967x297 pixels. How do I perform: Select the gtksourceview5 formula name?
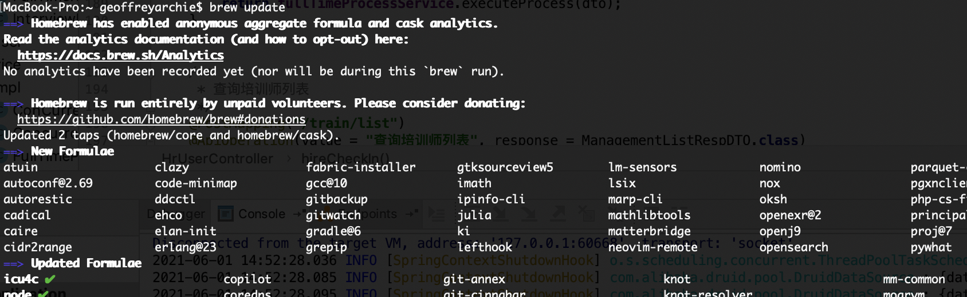pyautogui.click(x=505, y=167)
